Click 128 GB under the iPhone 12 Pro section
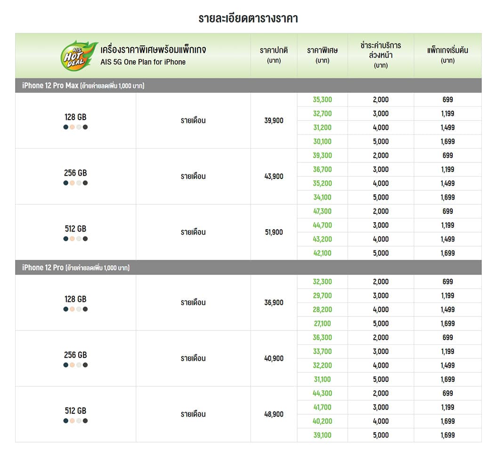The image size is (496, 452). click(x=75, y=299)
